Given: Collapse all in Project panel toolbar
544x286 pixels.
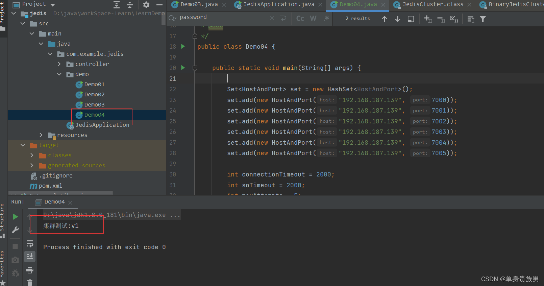Looking at the screenshot, I should (x=130, y=4).
